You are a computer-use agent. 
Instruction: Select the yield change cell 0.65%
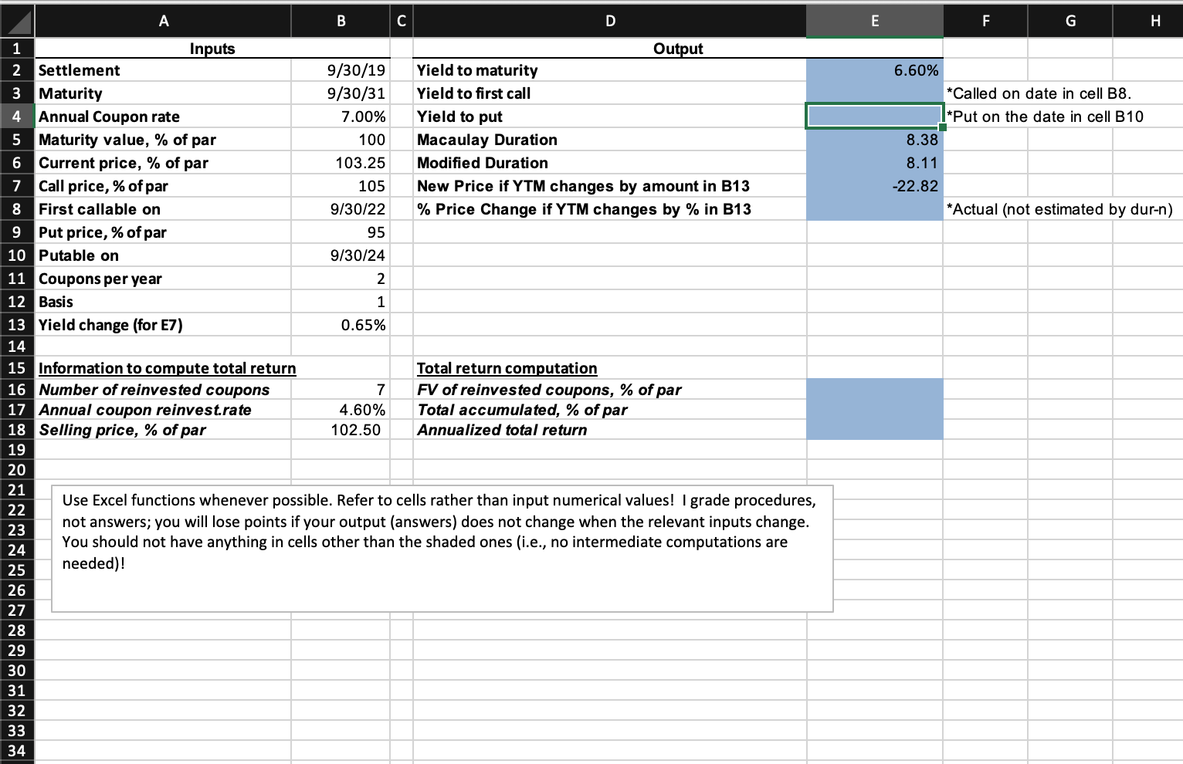click(341, 325)
